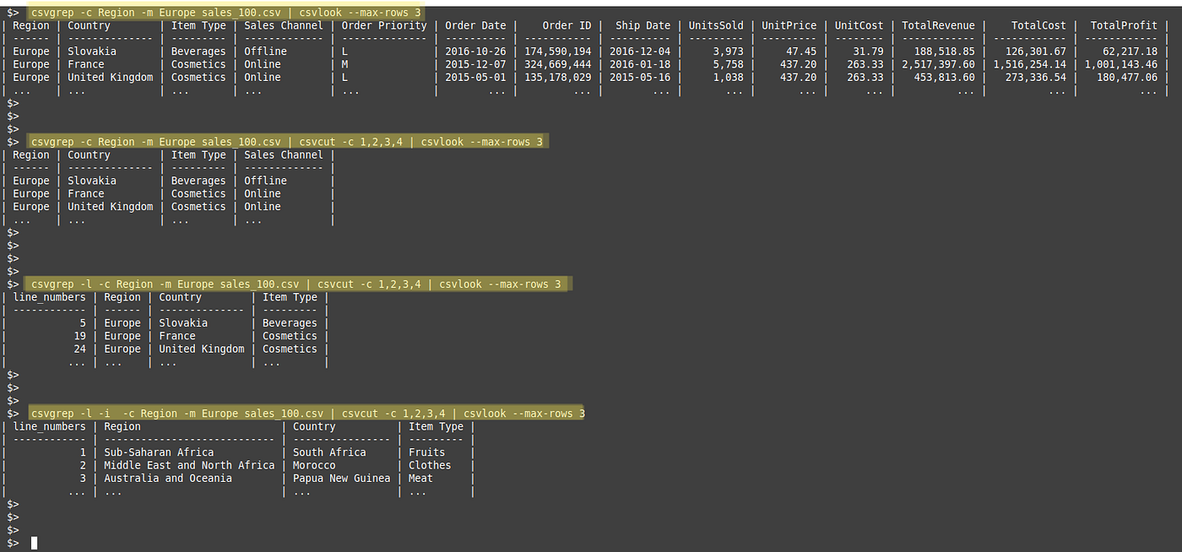Click the Clothes item type cell
This screenshot has width=1182, height=552.
point(430,465)
